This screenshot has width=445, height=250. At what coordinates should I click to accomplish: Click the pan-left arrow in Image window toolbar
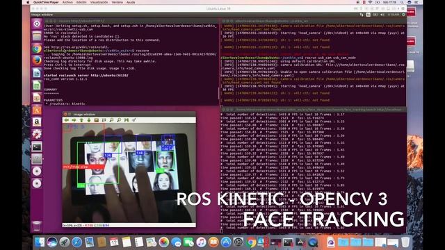pyautogui.click(x=67, y=120)
